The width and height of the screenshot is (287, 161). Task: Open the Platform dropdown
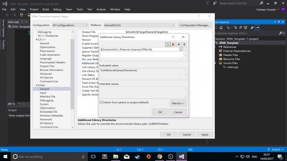click(139, 25)
